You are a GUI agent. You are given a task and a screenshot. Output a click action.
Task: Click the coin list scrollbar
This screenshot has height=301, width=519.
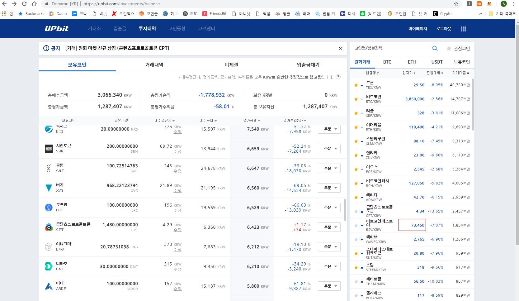(473, 104)
